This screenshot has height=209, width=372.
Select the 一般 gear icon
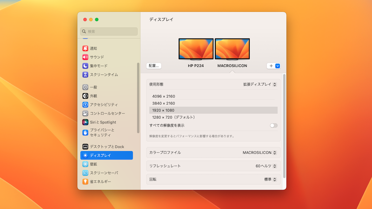[85, 87]
